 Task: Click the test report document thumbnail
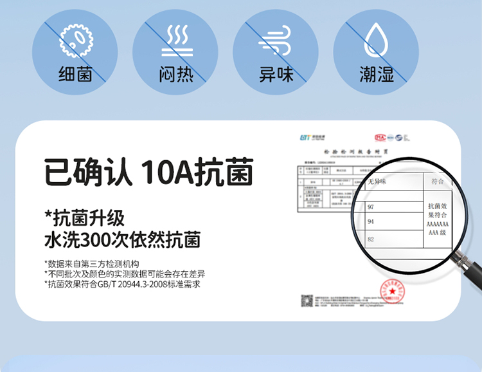click(355, 220)
